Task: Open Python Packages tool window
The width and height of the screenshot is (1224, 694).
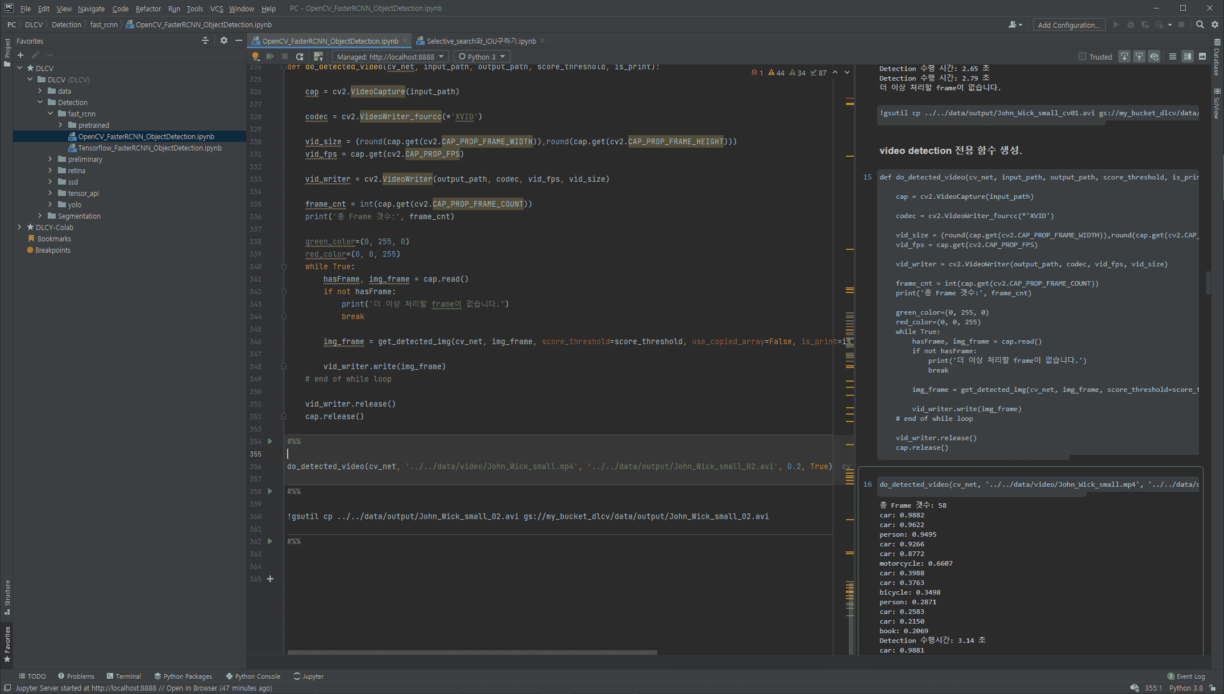Action: (x=183, y=676)
